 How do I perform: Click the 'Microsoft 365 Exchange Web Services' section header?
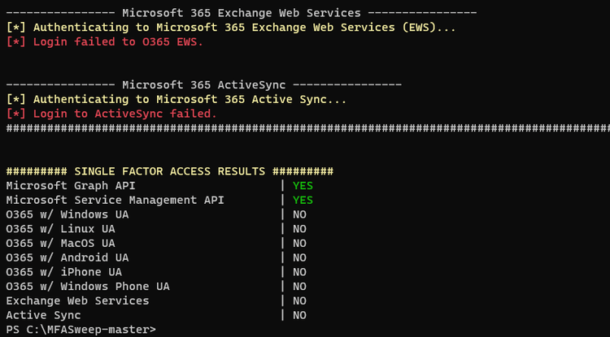(x=242, y=13)
